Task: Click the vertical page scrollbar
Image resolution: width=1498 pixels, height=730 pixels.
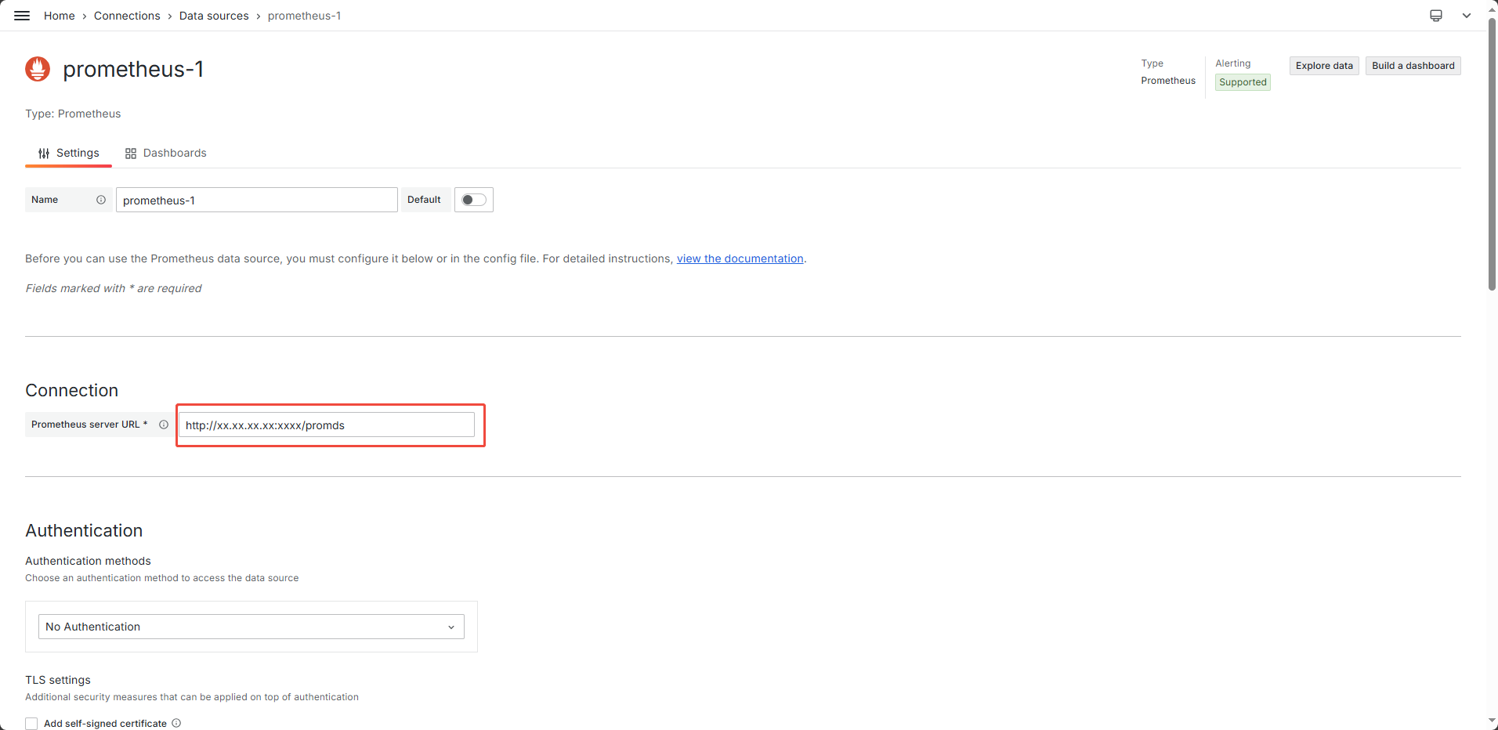Action: [1492, 157]
